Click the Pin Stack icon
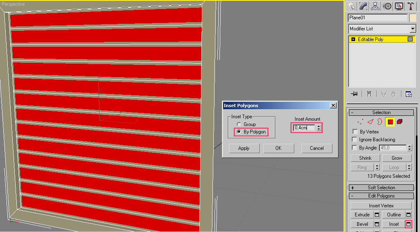 point(354,94)
